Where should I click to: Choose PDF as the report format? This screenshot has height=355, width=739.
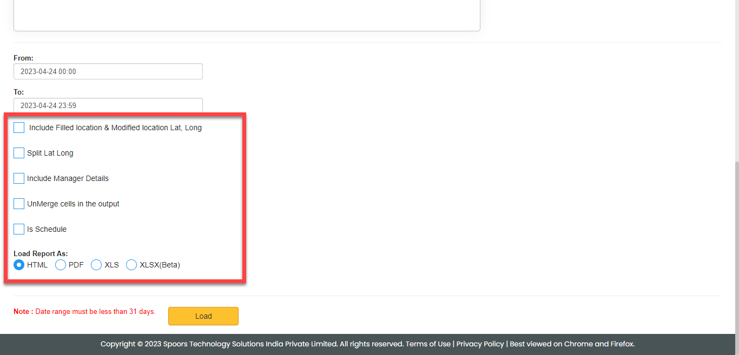point(61,265)
